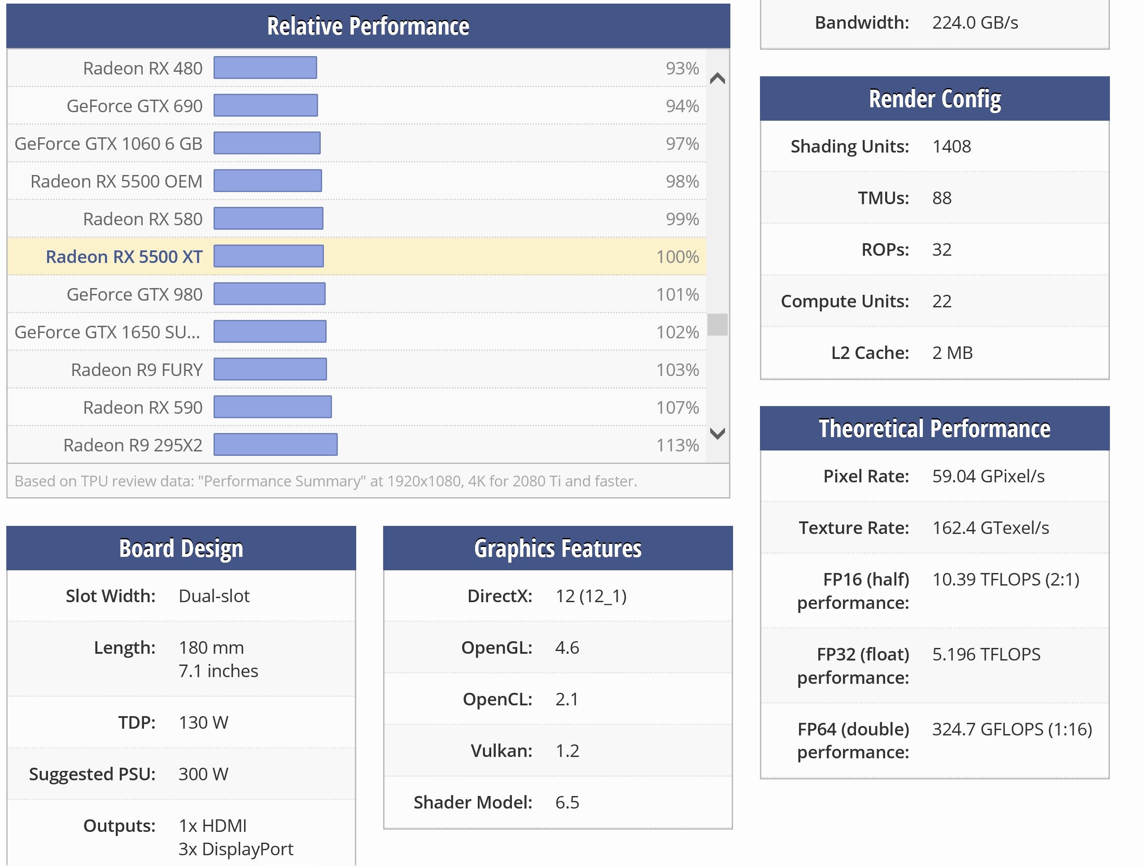Select highlighted Radeon RX 5500 XT row
This screenshot has width=1144, height=866.
click(x=124, y=257)
